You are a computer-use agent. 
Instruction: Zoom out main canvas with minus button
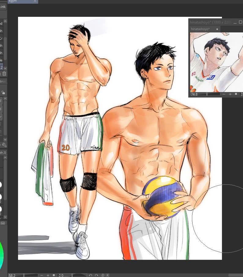tap(42, 275)
